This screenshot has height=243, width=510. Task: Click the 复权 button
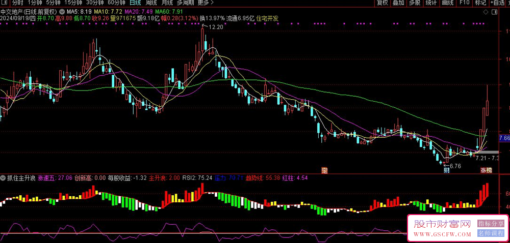point(382,3)
